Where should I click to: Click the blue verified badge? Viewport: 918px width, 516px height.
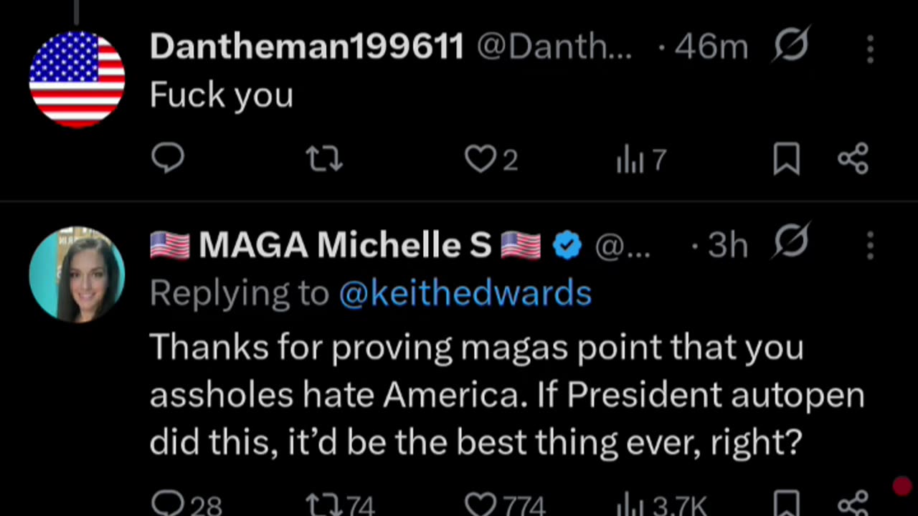(x=567, y=246)
